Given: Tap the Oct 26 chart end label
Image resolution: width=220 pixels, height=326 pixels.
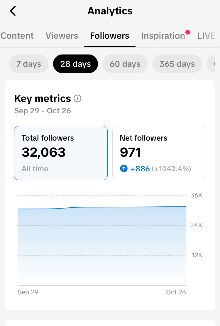Looking at the screenshot, I should (x=176, y=292).
